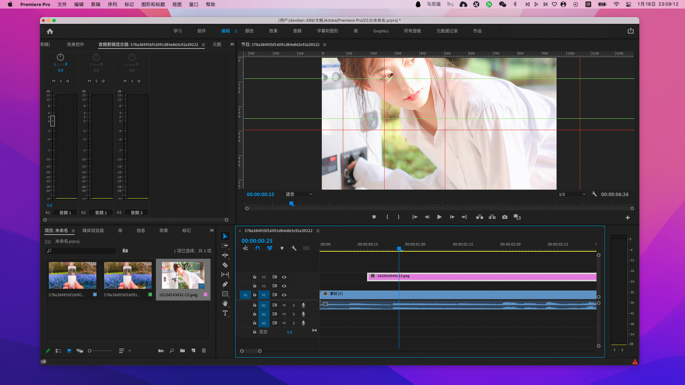This screenshot has height=385, width=685.
Task: Select the Razor tool in toolbar
Action: tap(225, 265)
